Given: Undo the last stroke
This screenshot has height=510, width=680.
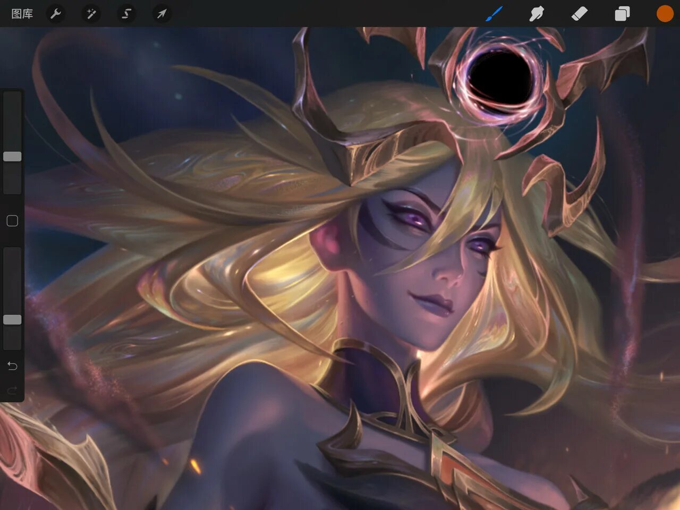Looking at the screenshot, I should point(12,365).
